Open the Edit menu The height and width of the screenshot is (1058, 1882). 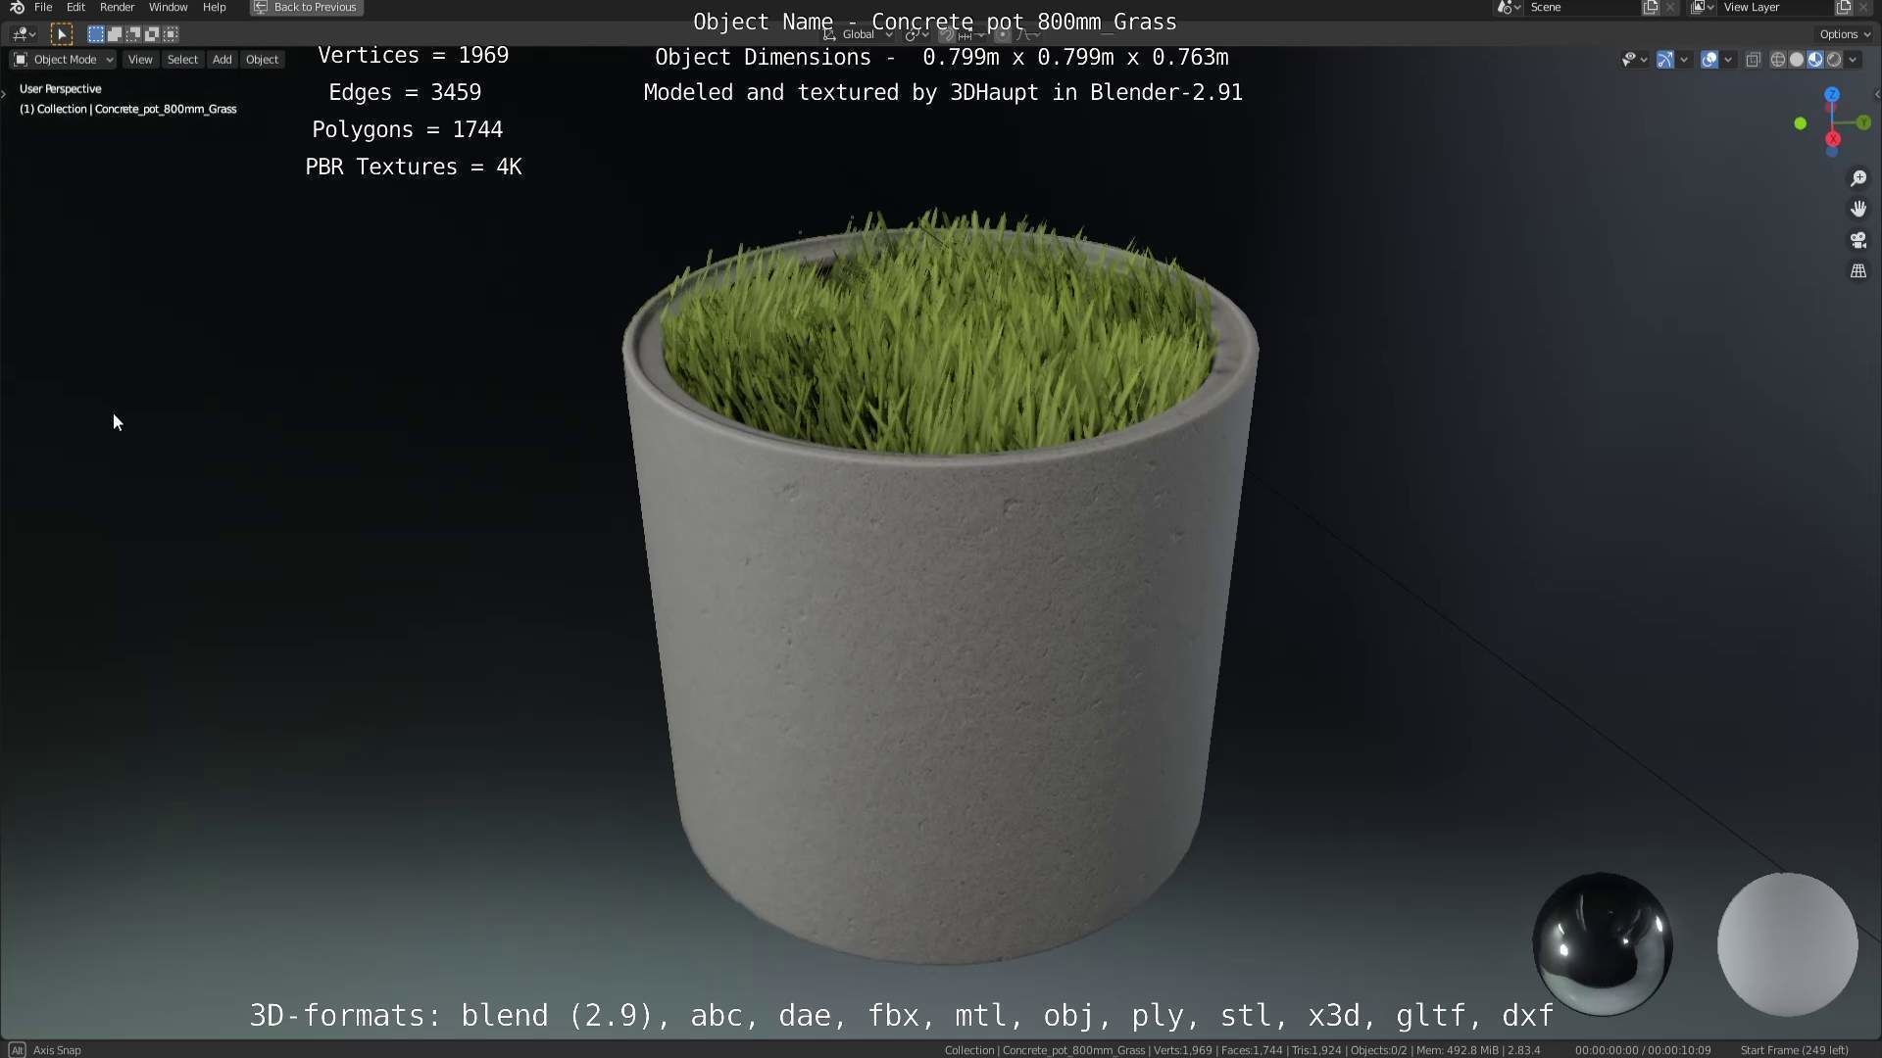click(75, 7)
